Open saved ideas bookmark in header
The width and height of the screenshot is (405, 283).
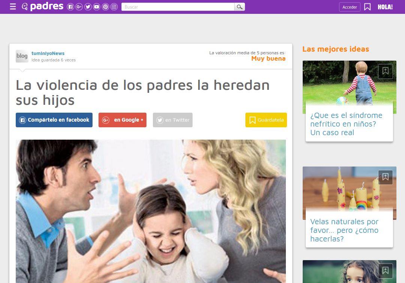click(x=367, y=7)
